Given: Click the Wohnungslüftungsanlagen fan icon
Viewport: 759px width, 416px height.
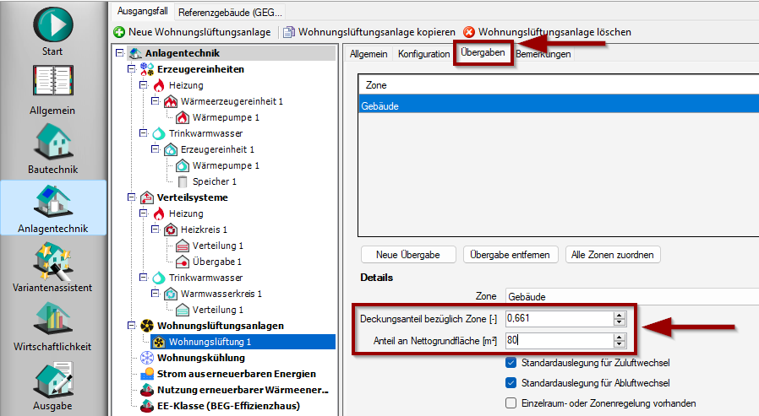Looking at the screenshot, I should tap(147, 326).
